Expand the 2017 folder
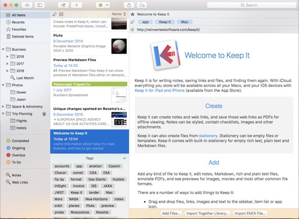Viewport: 299px width, 219px height. pos(7,64)
